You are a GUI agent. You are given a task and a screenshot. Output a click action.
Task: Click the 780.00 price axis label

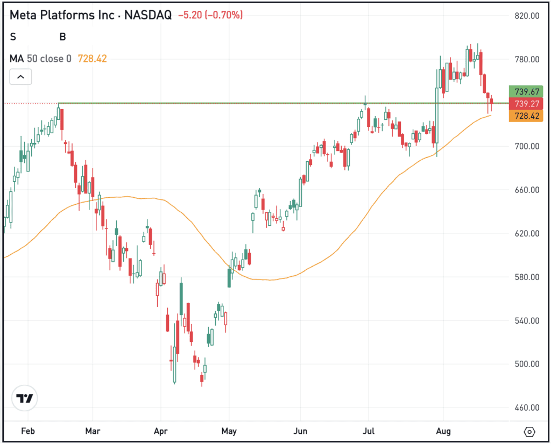527,59
